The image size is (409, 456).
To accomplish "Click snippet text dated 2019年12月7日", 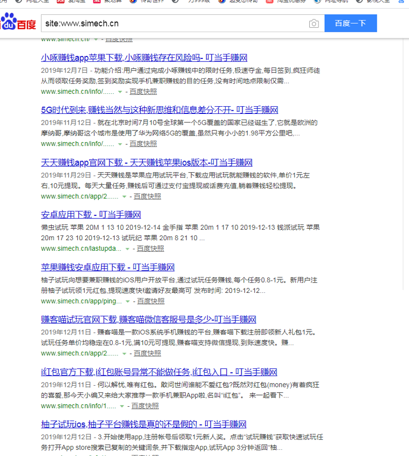I will [x=180, y=75].
